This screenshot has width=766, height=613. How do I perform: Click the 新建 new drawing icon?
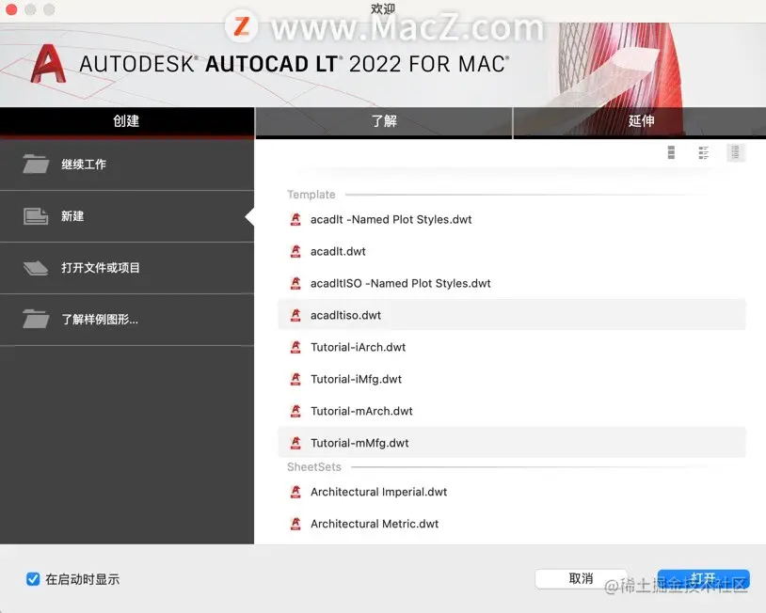[36, 215]
